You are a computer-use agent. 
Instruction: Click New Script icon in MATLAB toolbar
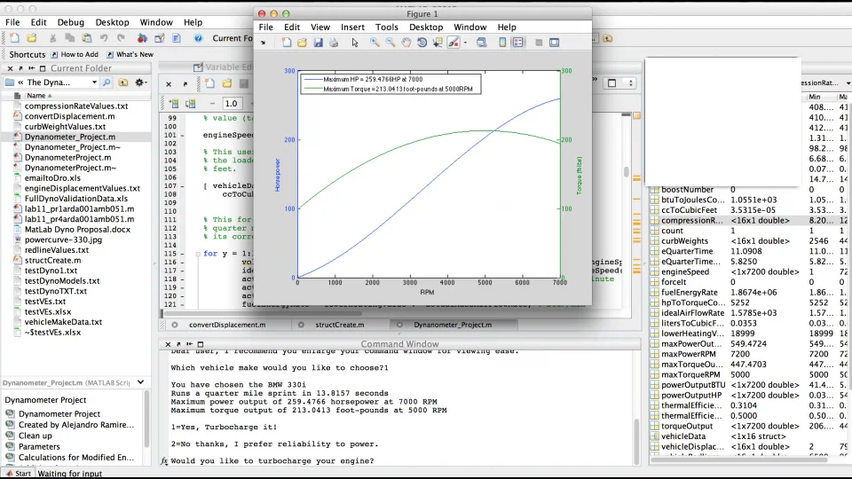pos(15,38)
